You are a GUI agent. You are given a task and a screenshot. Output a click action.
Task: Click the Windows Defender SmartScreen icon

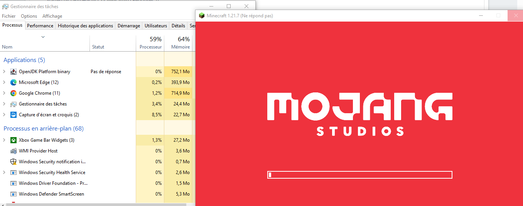(13, 194)
